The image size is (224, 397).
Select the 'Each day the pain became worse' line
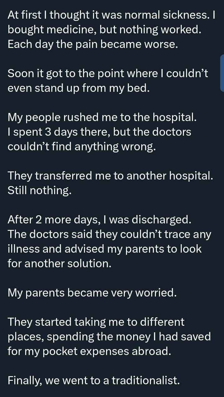(93, 44)
